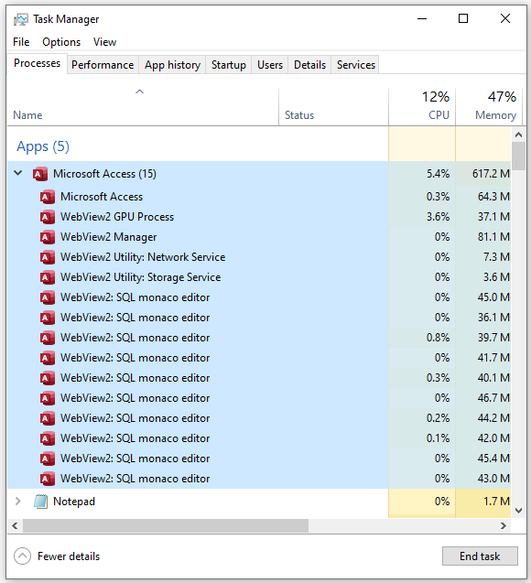Viewport: 531px width, 583px height.
Task: Click the 3.6 M memory value
Action: click(x=496, y=277)
